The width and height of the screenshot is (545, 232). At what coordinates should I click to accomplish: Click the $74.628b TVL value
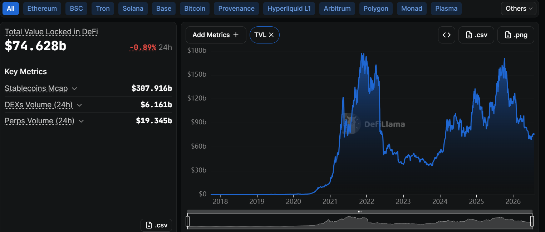tap(35, 46)
